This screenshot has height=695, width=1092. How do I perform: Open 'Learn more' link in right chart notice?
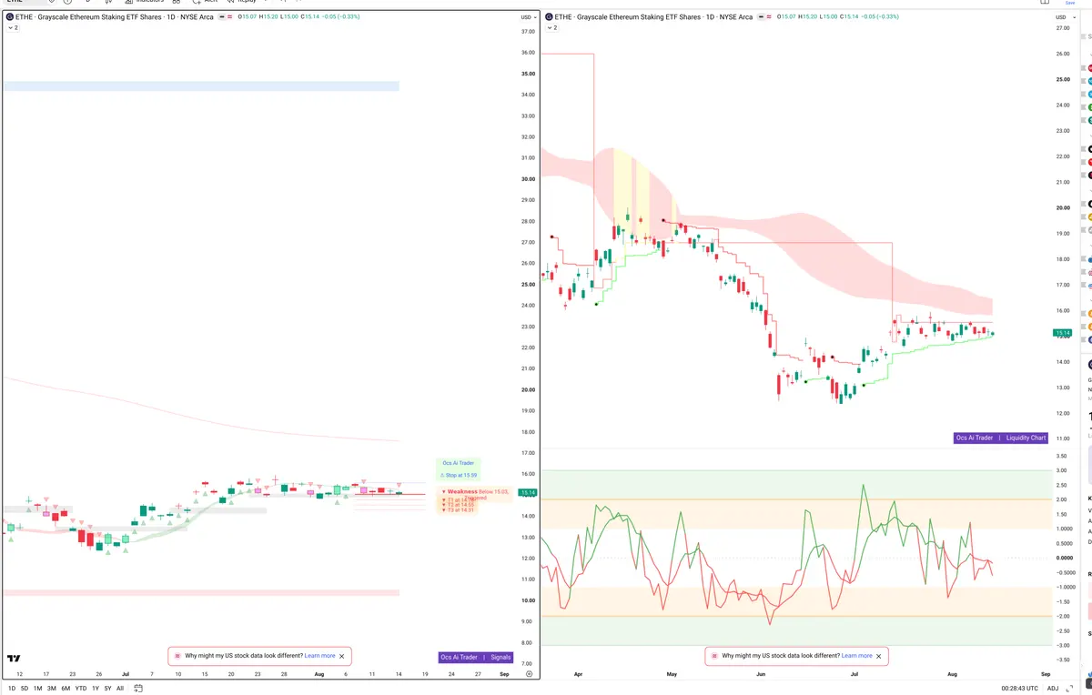coord(856,656)
